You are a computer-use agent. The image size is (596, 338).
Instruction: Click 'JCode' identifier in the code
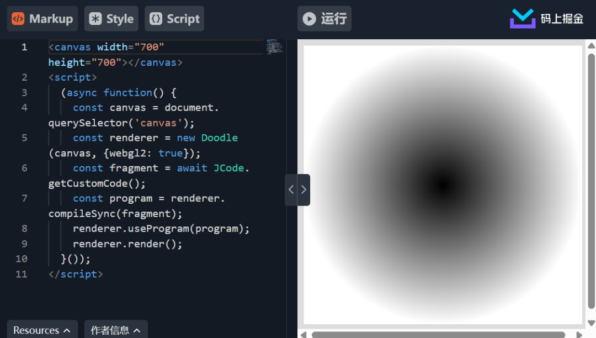(x=228, y=168)
